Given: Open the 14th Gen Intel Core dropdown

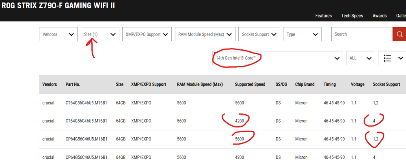Looking at the screenshot, I should click(278, 58).
